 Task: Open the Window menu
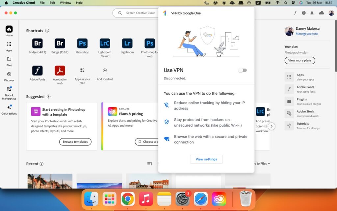click(65, 3)
